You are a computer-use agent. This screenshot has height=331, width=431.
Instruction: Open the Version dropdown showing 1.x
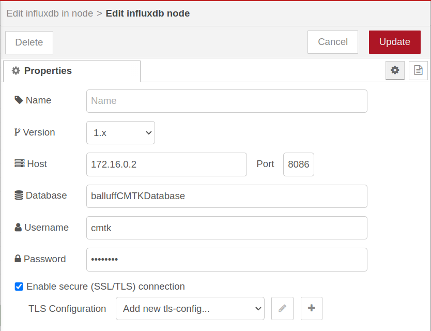tap(120, 132)
